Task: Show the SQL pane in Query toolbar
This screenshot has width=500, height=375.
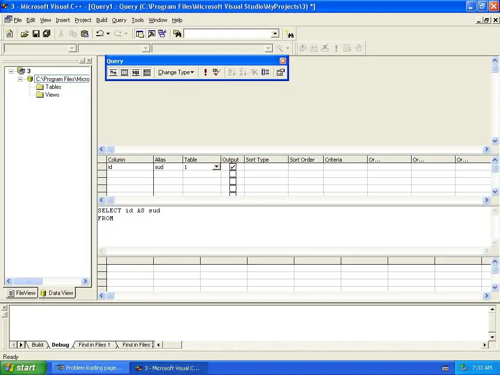Action: [x=136, y=72]
